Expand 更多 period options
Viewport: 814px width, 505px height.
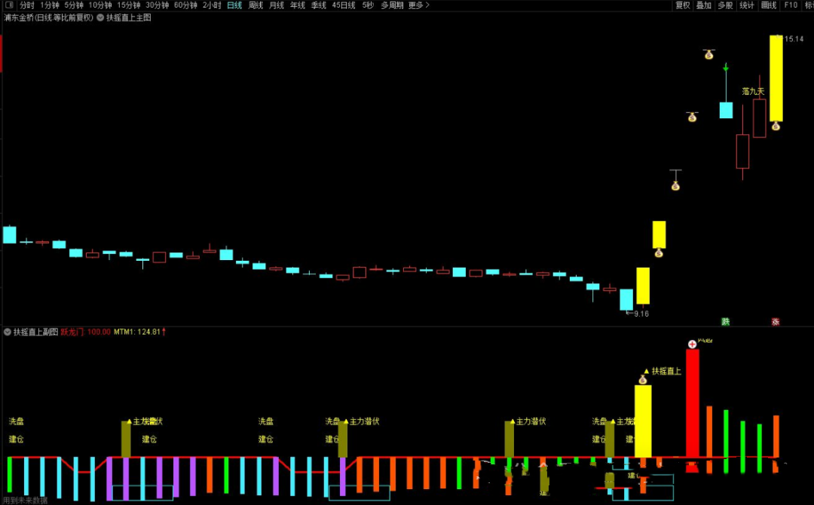tap(418, 5)
